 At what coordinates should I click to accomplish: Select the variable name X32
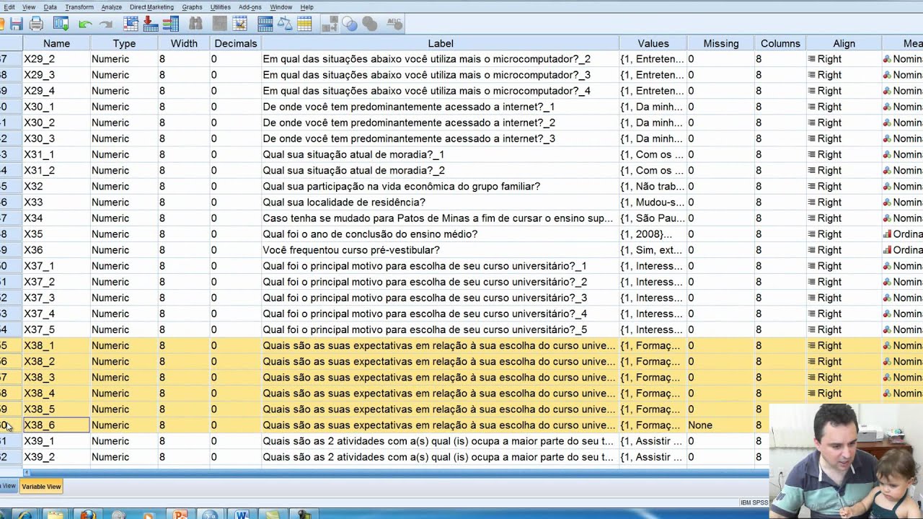33,187
